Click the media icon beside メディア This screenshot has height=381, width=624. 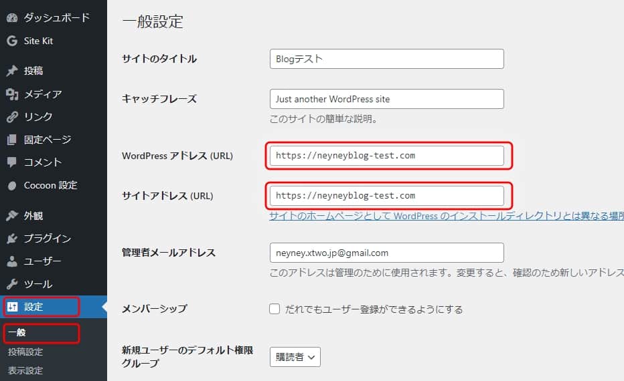pos(12,94)
